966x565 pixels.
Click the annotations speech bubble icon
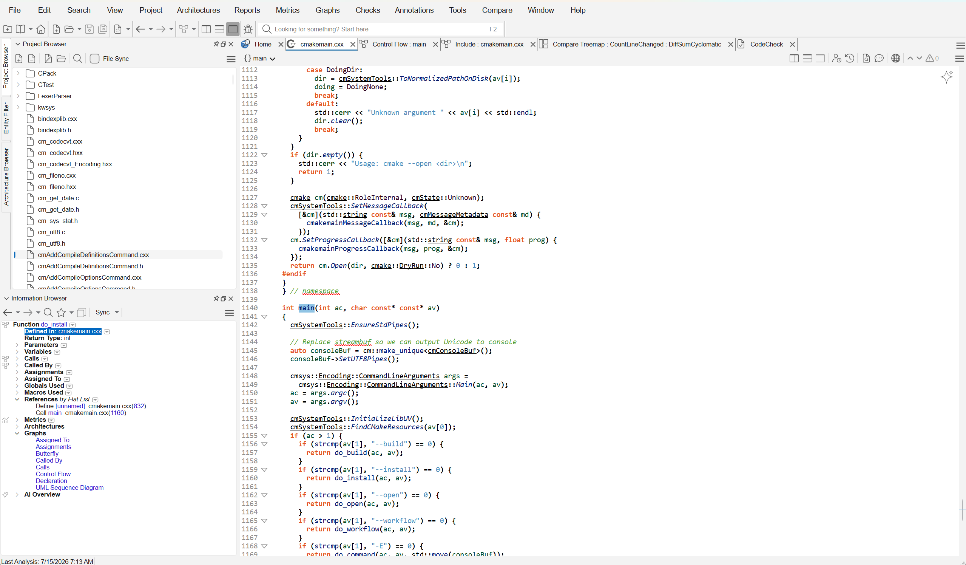[879, 58]
